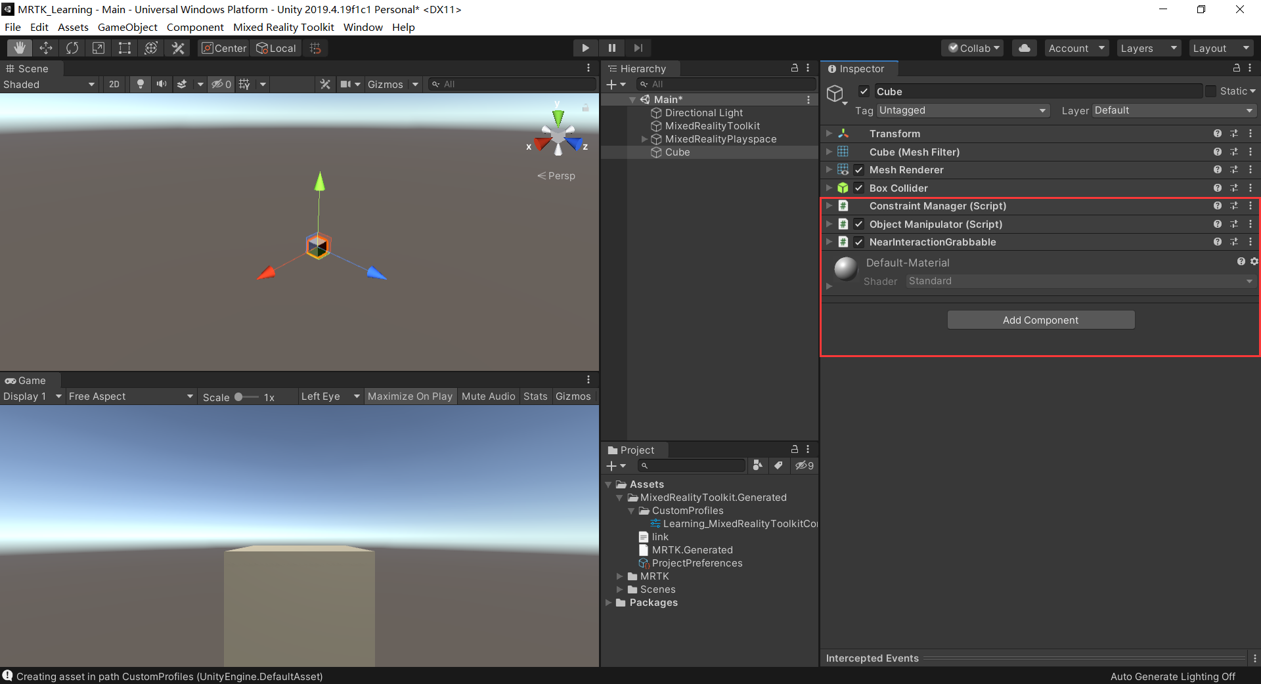Open the cloud services icon
The image size is (1261, 684).
(x=1024, y=48)
